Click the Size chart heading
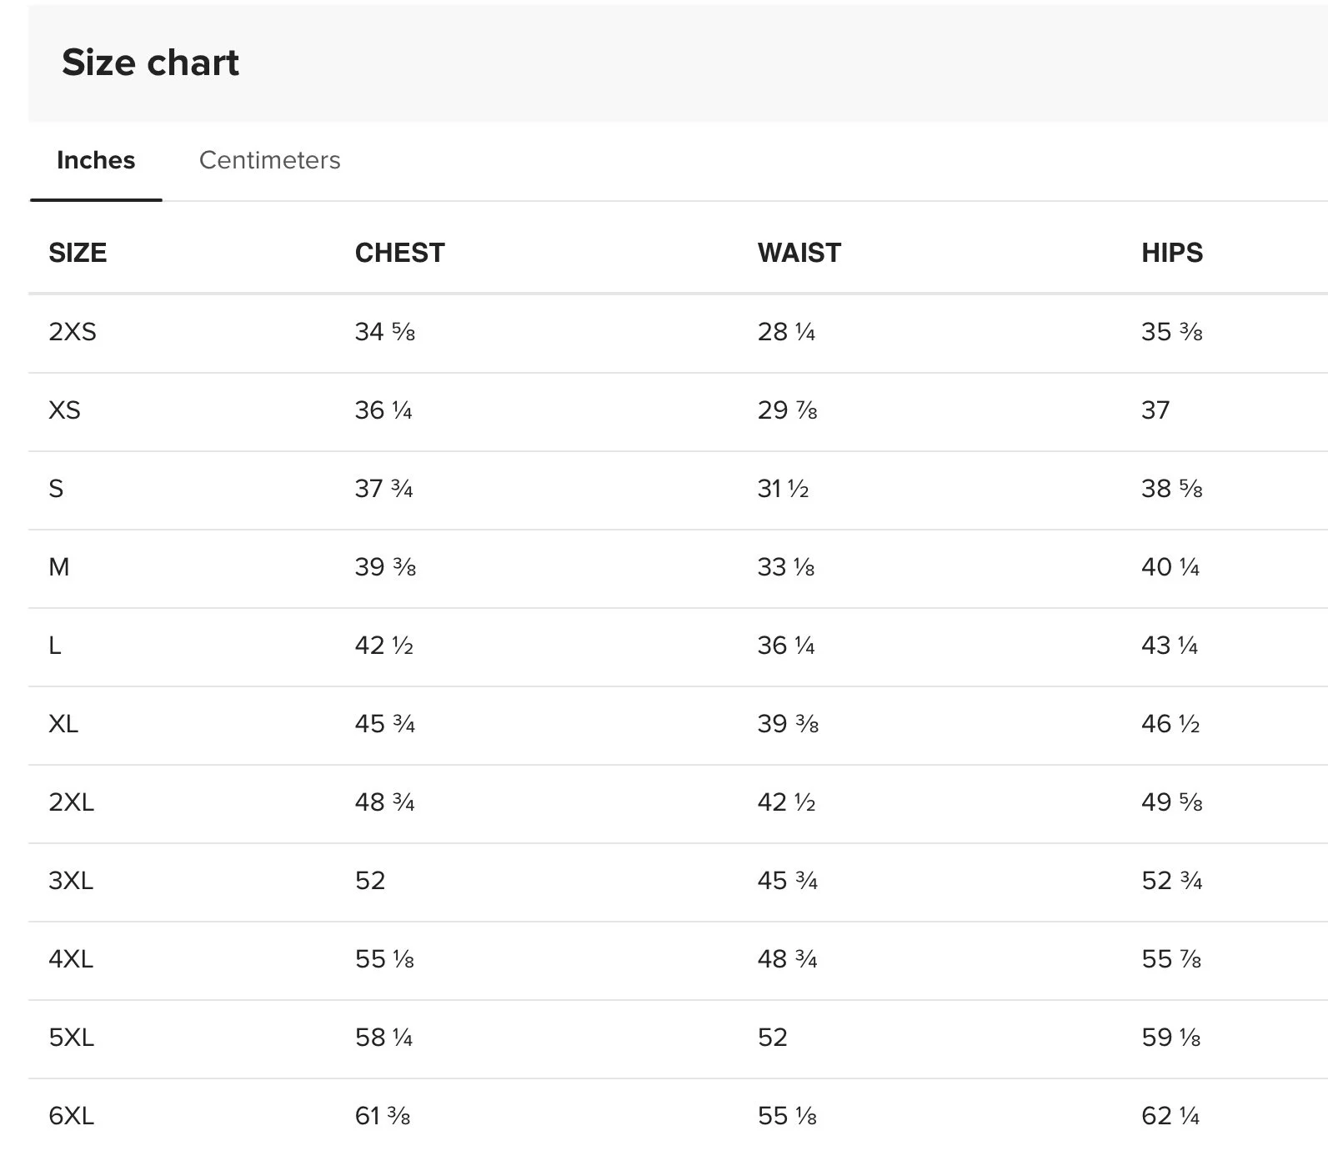1328x1151 pixels. (150, 63)
